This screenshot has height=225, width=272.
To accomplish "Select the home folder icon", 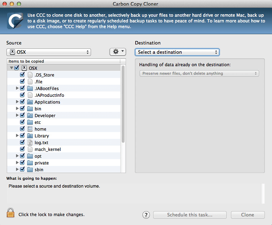I will pyautogui.click(x=30, y=129).
